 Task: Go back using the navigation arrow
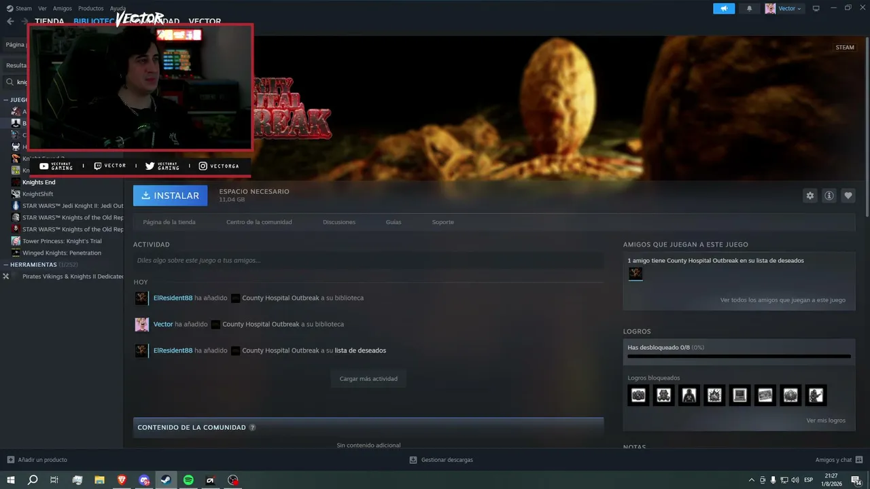[x=10, y=21]
